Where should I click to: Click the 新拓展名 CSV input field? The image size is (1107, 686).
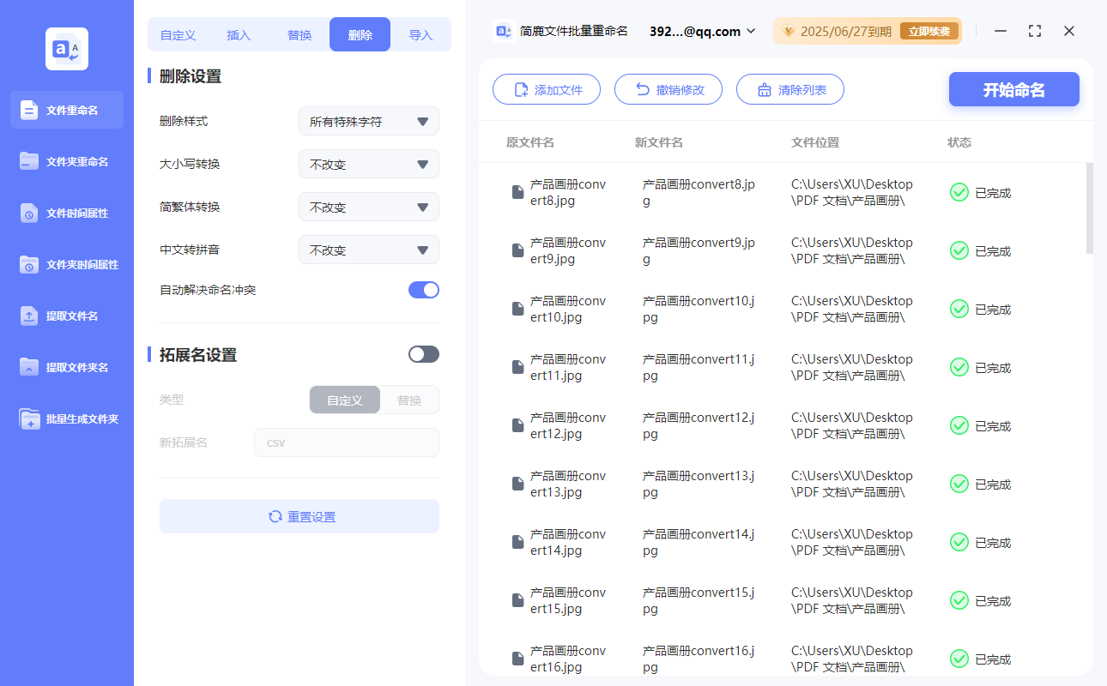click(x=346, y=442)
